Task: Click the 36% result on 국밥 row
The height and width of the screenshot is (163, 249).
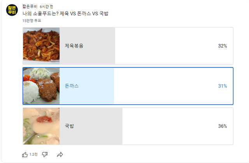Action: [x=222, y=126]
